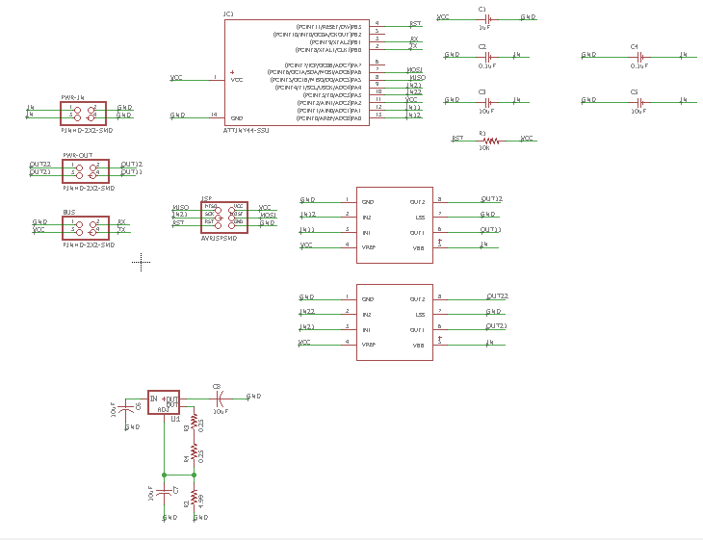Click the ADJ pin label of U1
Viewport: 703px width, 540px height.
coord(163,410)
